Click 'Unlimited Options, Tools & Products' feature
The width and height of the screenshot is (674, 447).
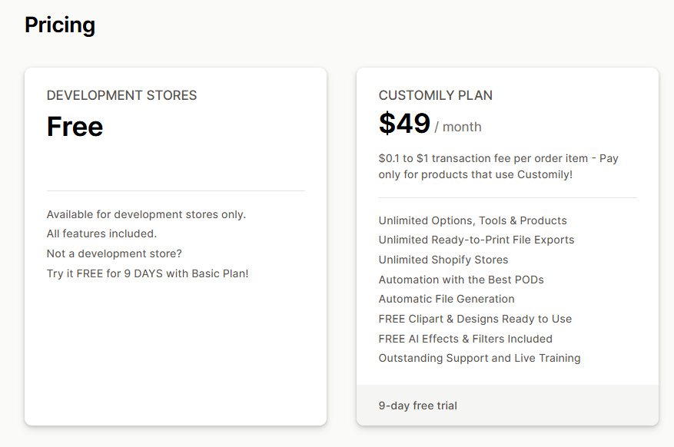(473, 220)
